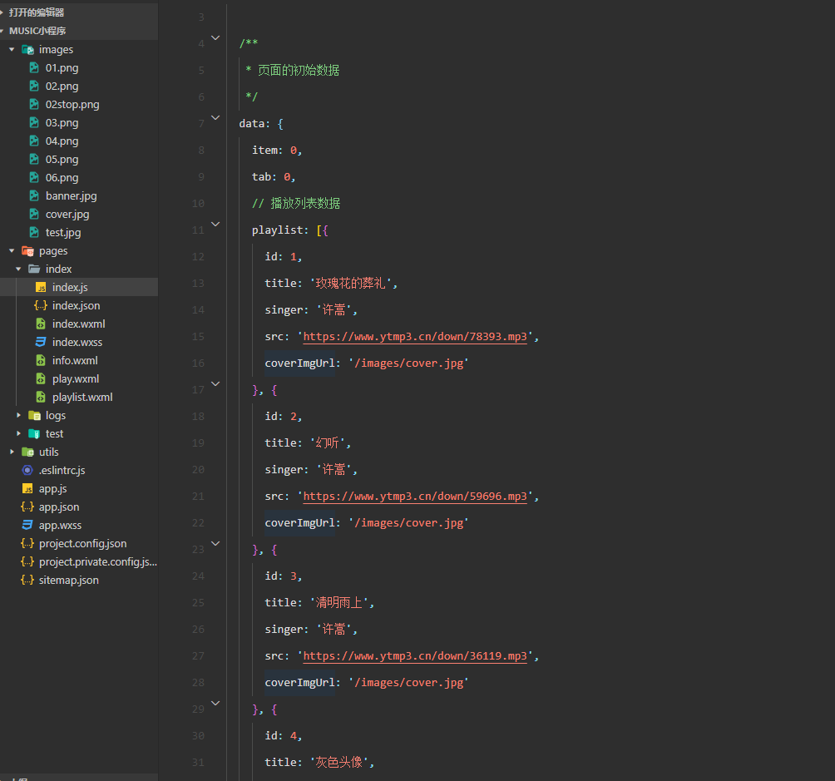Click the .eslintrc.js ESLint icon

pyautogui.click(x=27, y=471)
